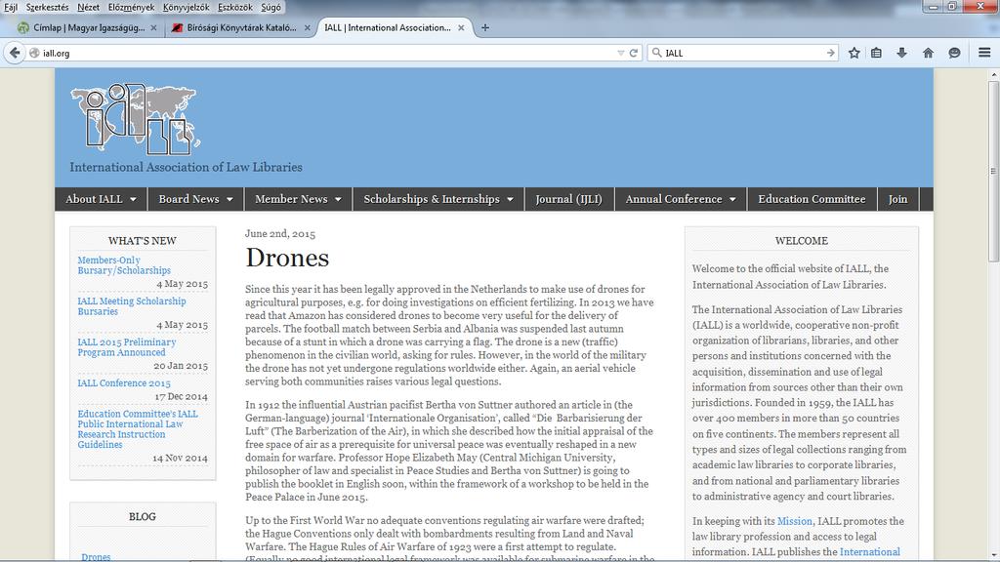Screen dimensions: 1000x562
Task: Open the chat bubble toolbar icon
Action: [x=954, y=53]
